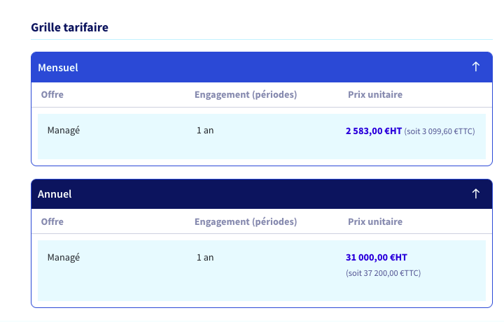Click Annuel Engagement (périodes) column header
Screen dimensions: 504x322
[246, 221]
